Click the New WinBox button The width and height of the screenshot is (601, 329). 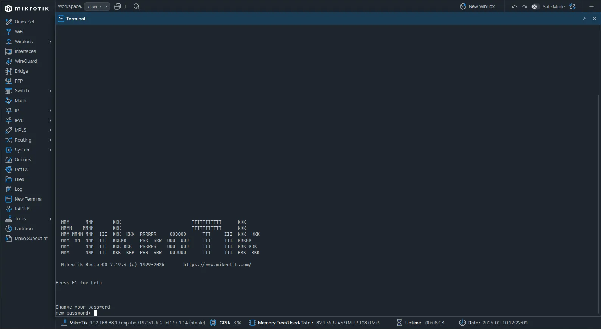(477, 6)
